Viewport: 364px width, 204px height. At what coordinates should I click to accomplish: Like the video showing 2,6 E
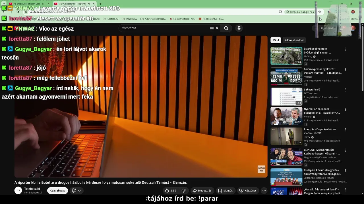click(x=171, y=191)
